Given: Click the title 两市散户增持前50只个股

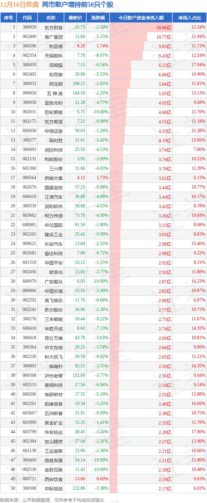Looking at the screenshot, I should point(78,5).
